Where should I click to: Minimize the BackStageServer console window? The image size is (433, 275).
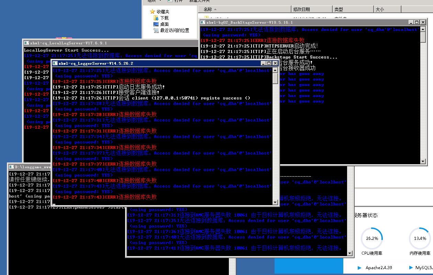pyautogui.click(x=411, y=22)
